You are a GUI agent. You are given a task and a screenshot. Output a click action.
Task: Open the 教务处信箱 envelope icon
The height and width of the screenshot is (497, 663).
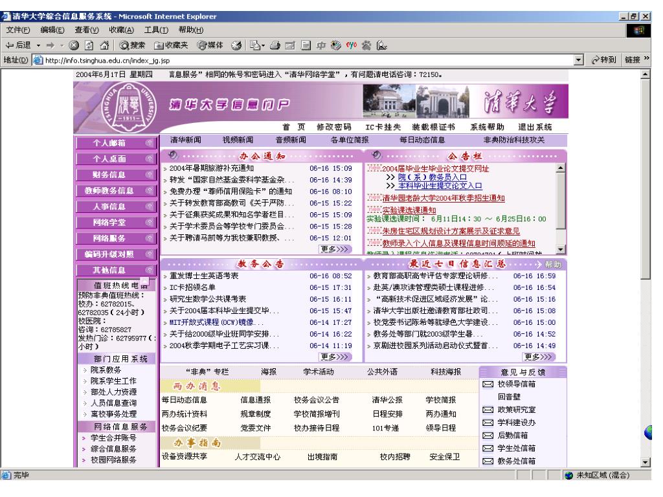click(488, 461)
